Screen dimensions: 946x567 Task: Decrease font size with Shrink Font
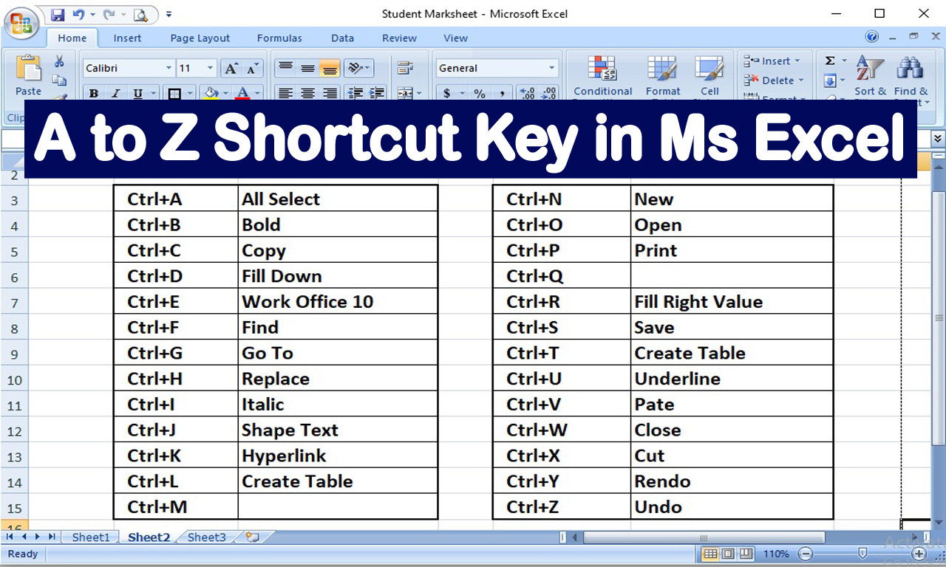253,68
